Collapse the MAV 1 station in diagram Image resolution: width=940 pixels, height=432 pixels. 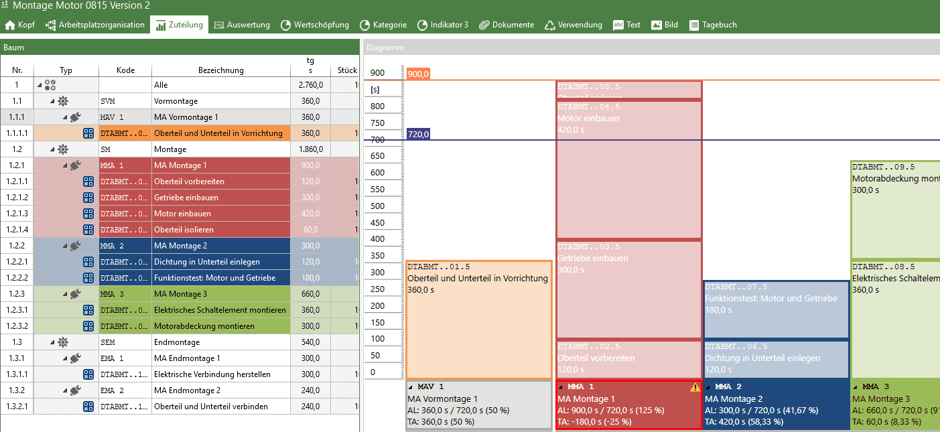pyautogui.click(x=411, y=387)
